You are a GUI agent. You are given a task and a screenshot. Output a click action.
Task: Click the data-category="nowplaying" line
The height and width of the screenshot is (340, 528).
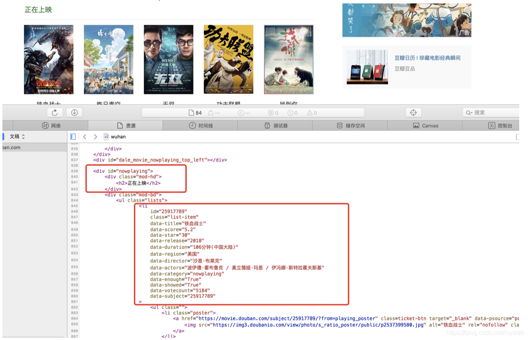[x=187, y=274]
